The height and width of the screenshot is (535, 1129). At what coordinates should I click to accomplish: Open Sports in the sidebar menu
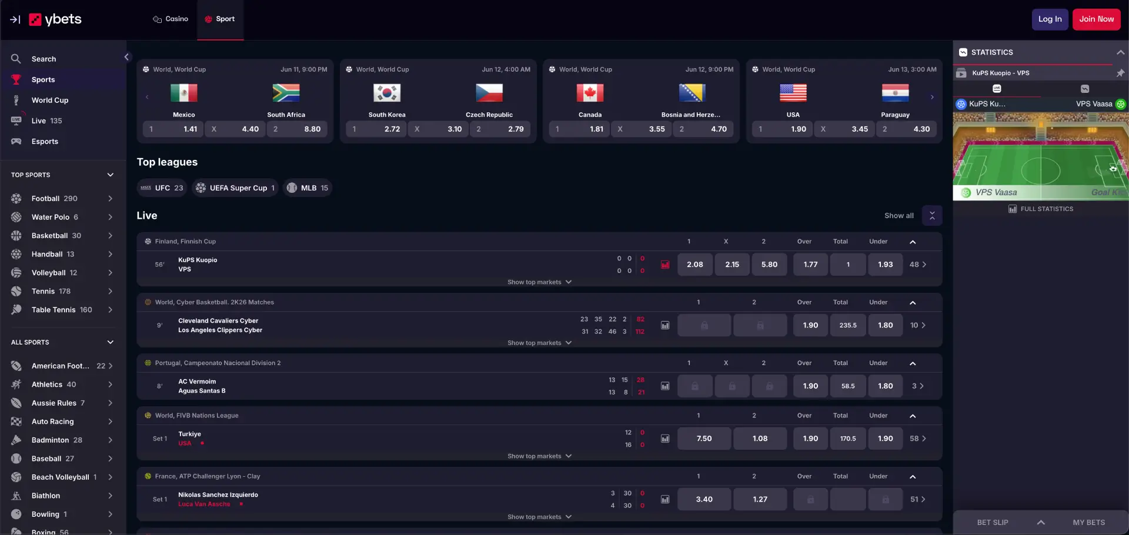point(63,79)
